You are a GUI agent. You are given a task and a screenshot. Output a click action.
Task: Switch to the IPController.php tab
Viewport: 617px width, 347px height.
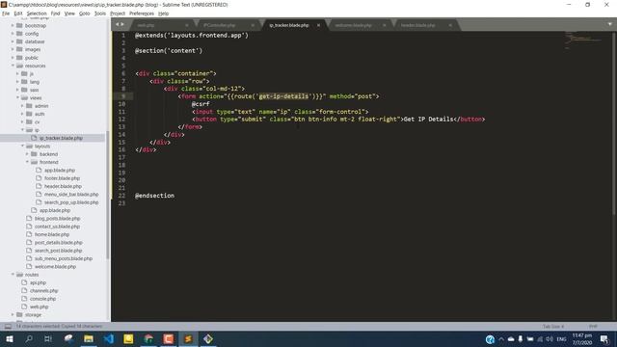click(x=219, y=25)
